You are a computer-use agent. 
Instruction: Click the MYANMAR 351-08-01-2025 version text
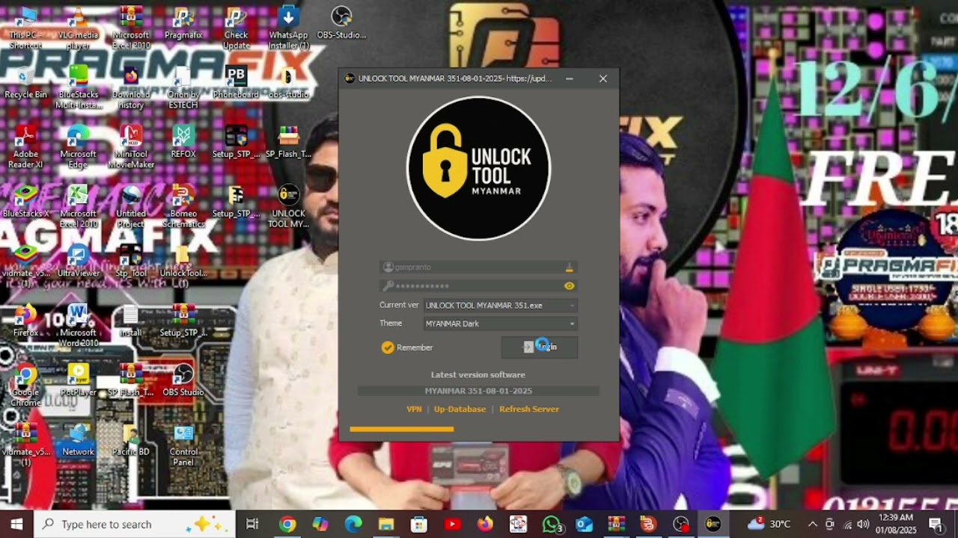478,391
